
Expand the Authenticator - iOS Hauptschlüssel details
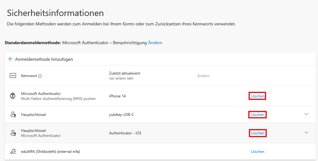pyautogui.click(x=307, y=133)
